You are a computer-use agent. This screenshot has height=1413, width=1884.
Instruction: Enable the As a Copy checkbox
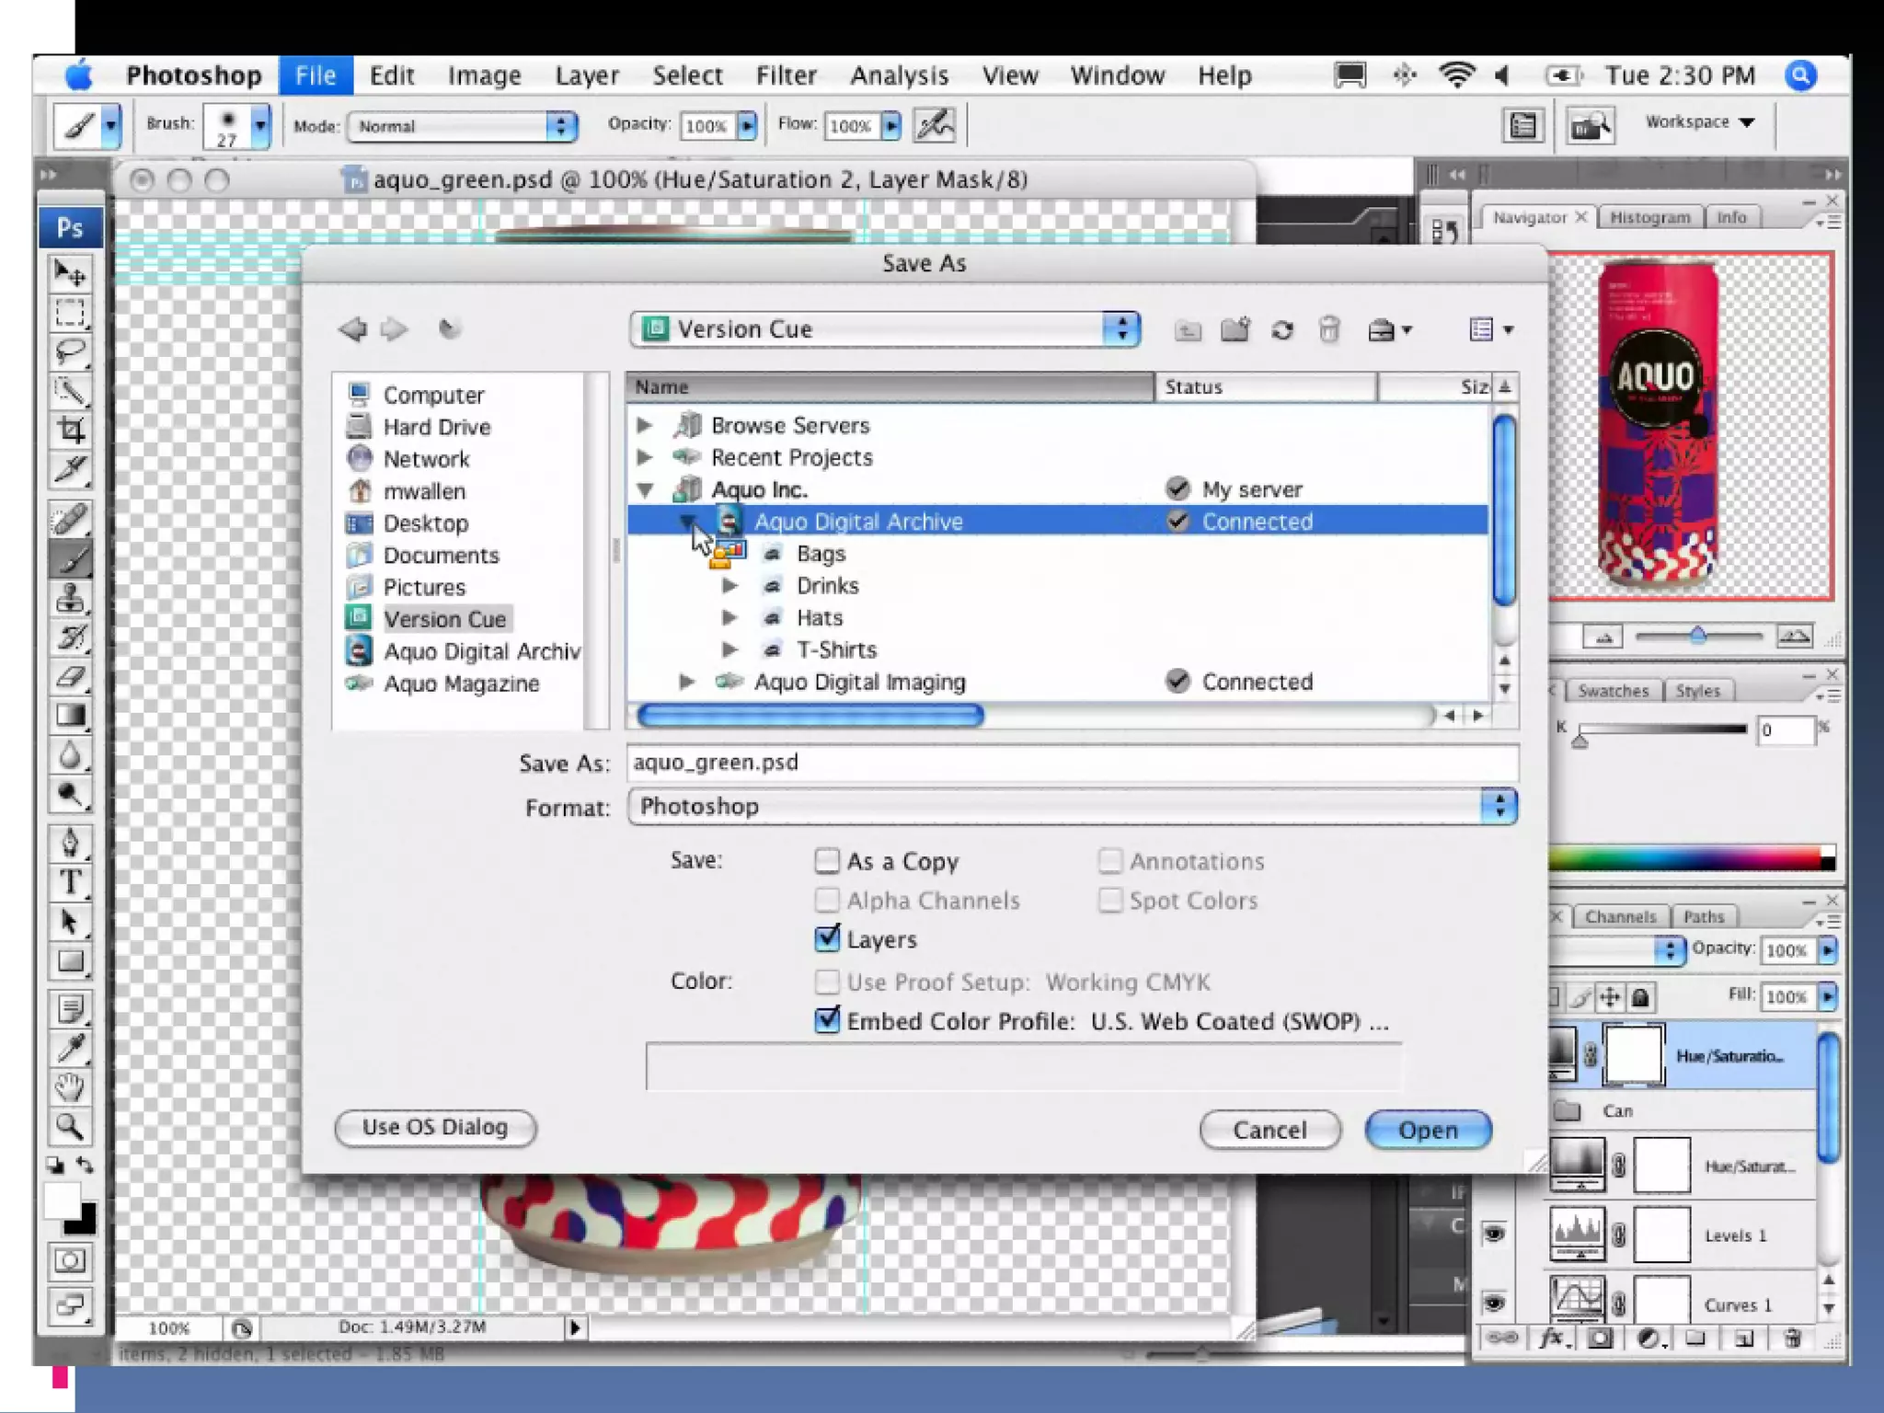827,861
